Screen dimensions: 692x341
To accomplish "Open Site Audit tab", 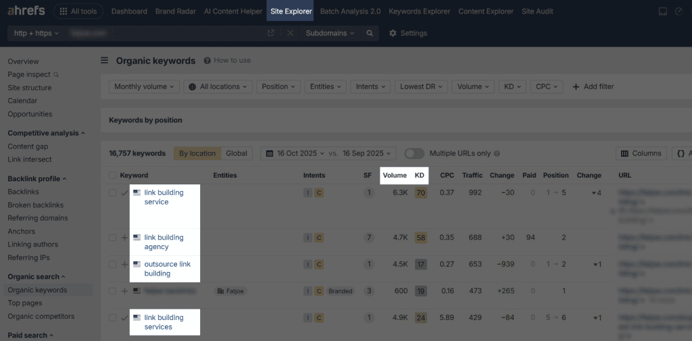I will click(537, 11).
